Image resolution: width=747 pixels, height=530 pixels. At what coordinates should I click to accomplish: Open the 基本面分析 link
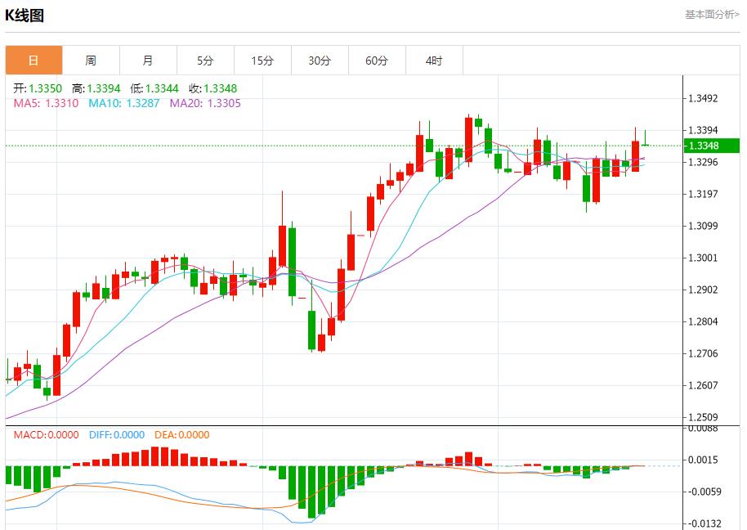(711, 15)
